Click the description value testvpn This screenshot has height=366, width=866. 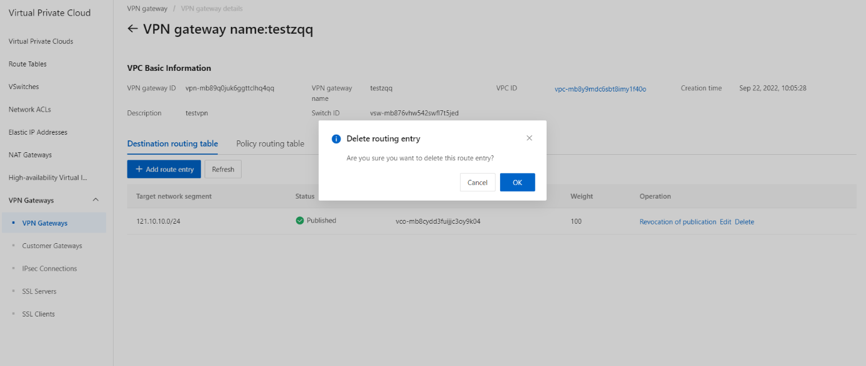(196, 113)
